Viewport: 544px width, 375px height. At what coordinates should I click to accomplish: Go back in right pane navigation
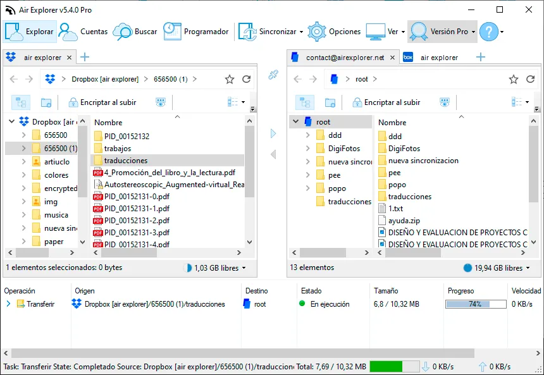coord(298,79)
